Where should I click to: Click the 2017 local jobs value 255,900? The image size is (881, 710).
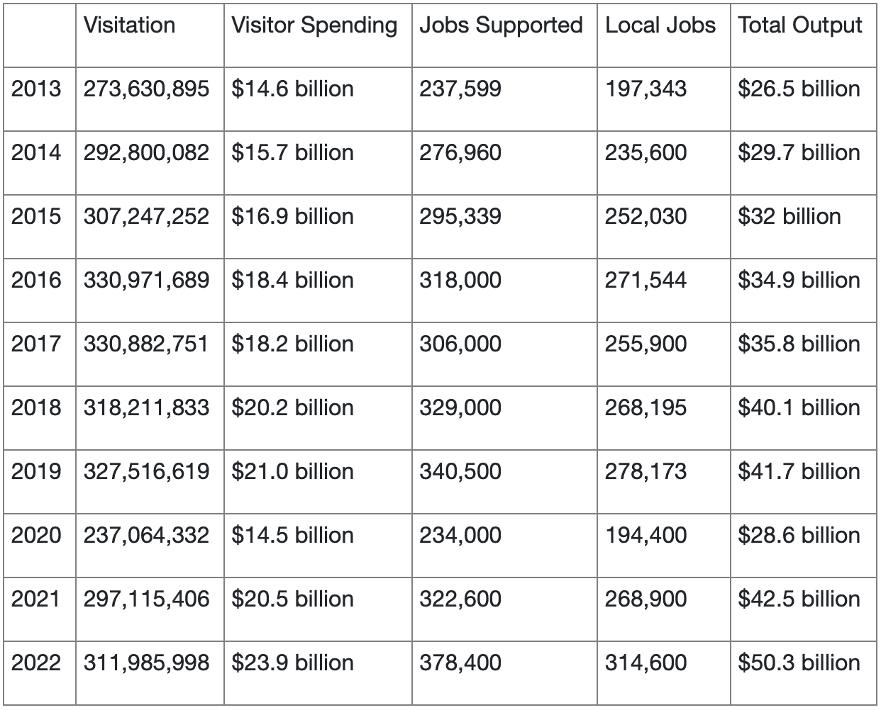click(x=646, y=344)
